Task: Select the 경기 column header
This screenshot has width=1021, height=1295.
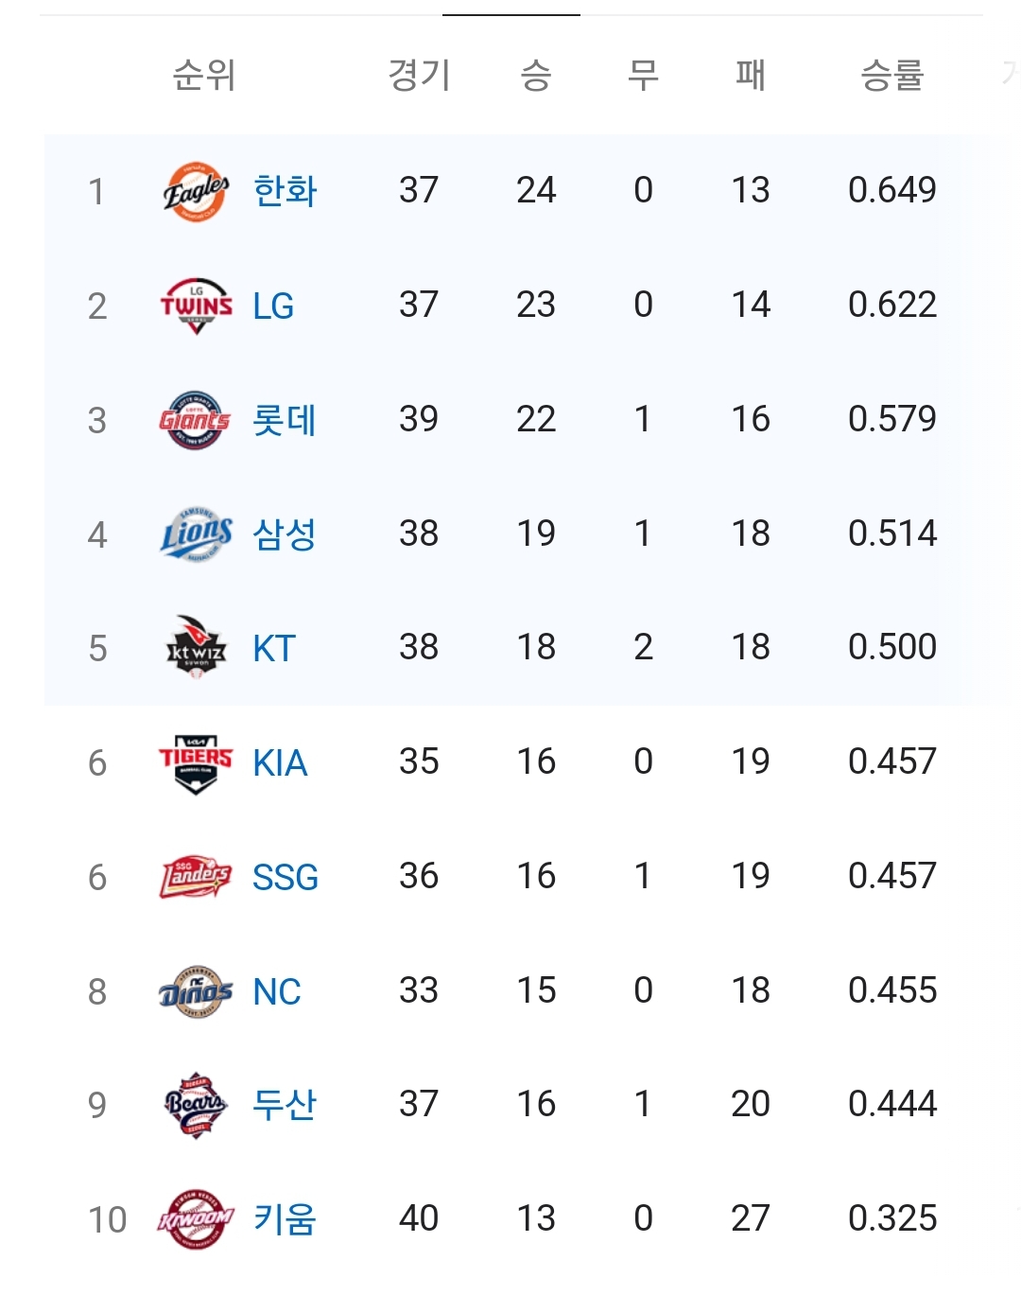Action: [x=419, y=75]
